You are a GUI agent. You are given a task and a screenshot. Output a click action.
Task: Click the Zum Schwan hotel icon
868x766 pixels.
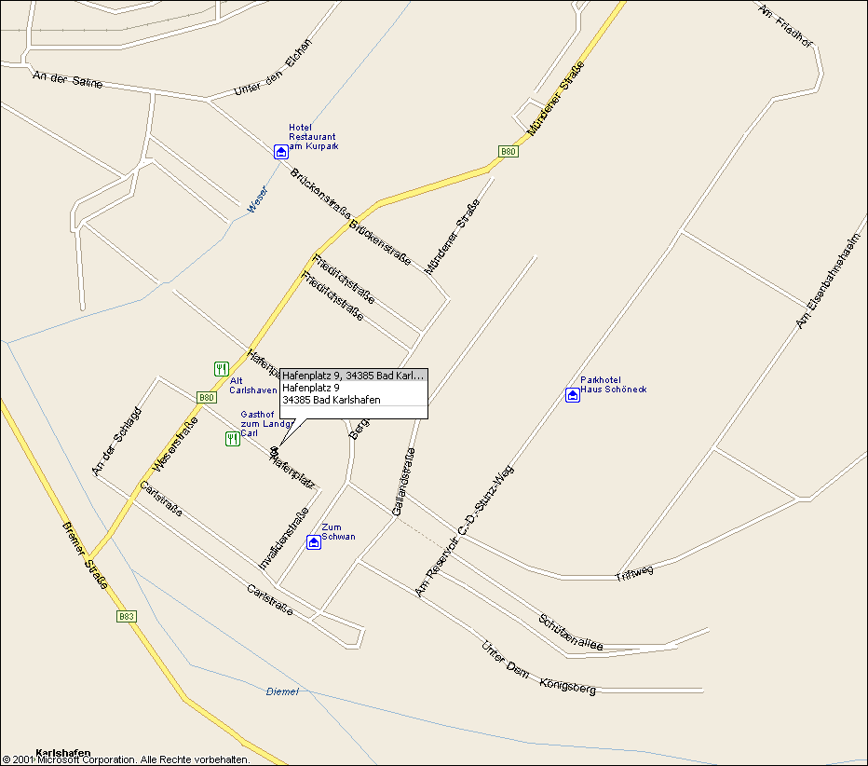(314, 542)
